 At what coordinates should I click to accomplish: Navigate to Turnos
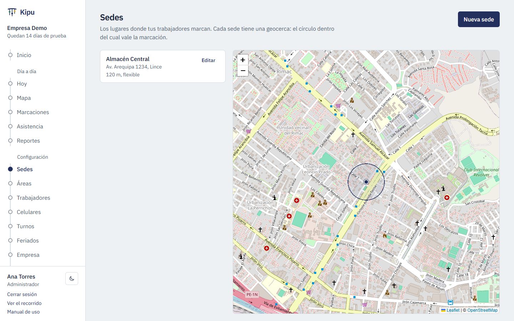pyautogui.click(x=25, y=226)
